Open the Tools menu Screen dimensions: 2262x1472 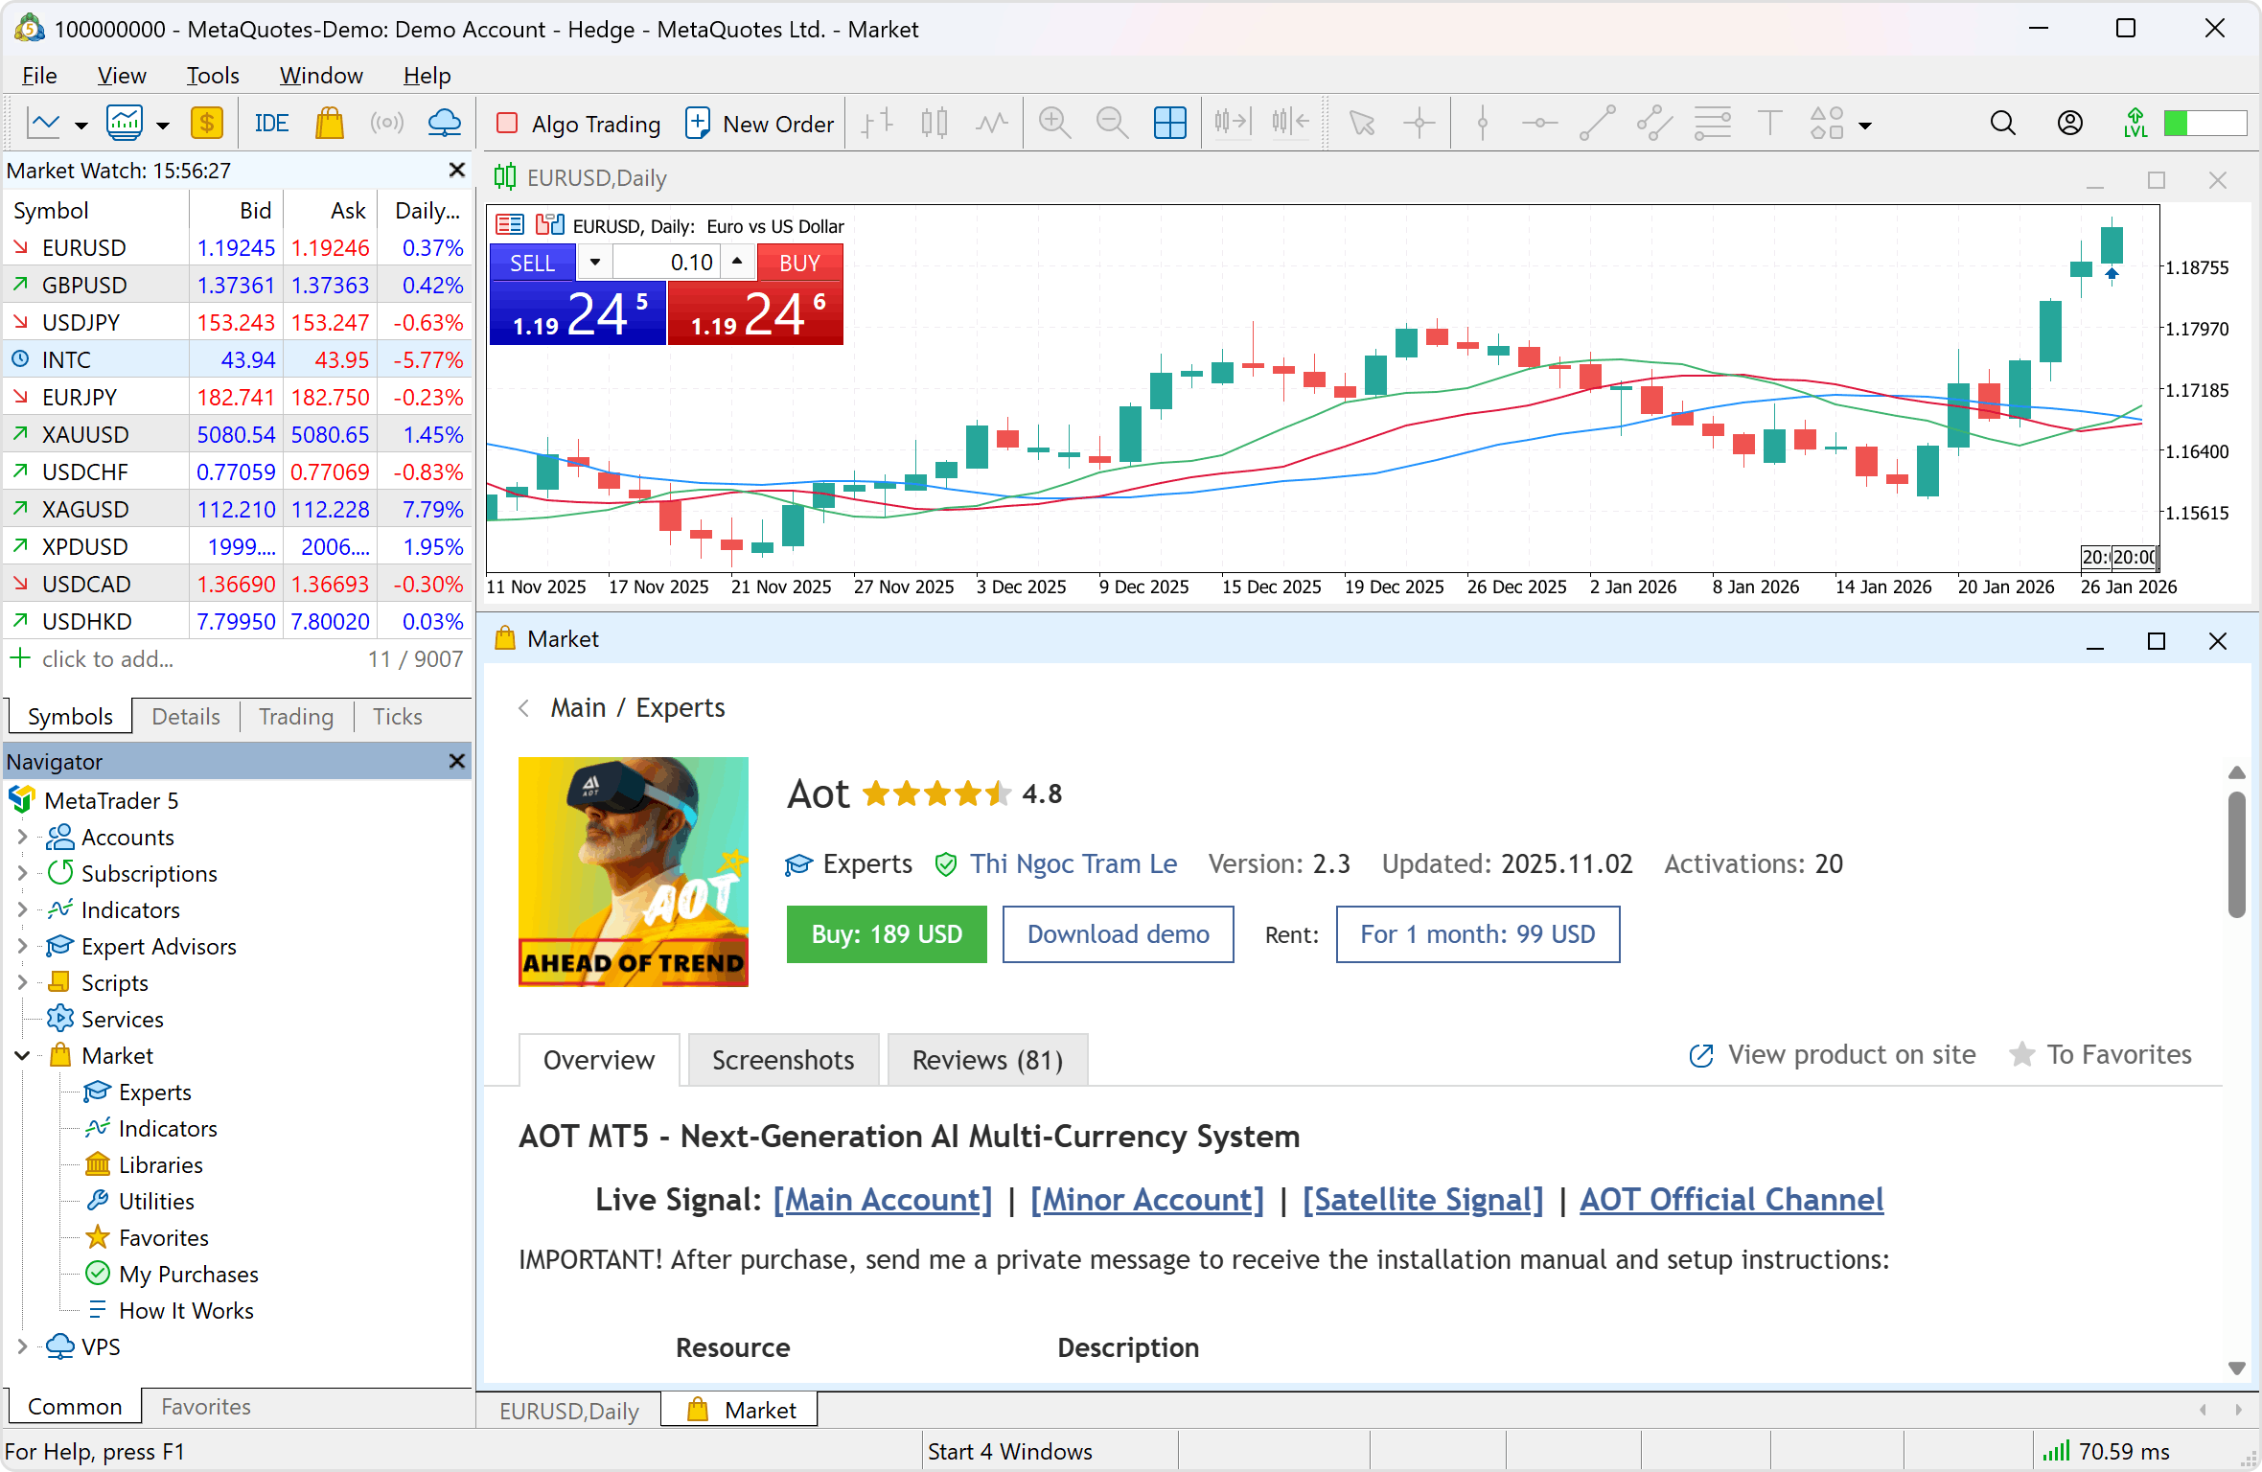[x=212, y=76]
